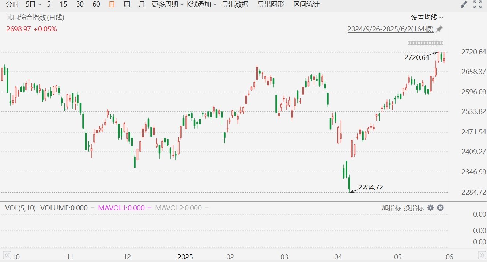Image resolution: width=487 pixels, height=262 pixels.
Task: Click the 04 month marker on timeline
Action: (338, 257)
